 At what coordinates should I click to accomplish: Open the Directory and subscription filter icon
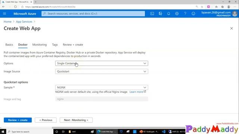pos(160,13)
